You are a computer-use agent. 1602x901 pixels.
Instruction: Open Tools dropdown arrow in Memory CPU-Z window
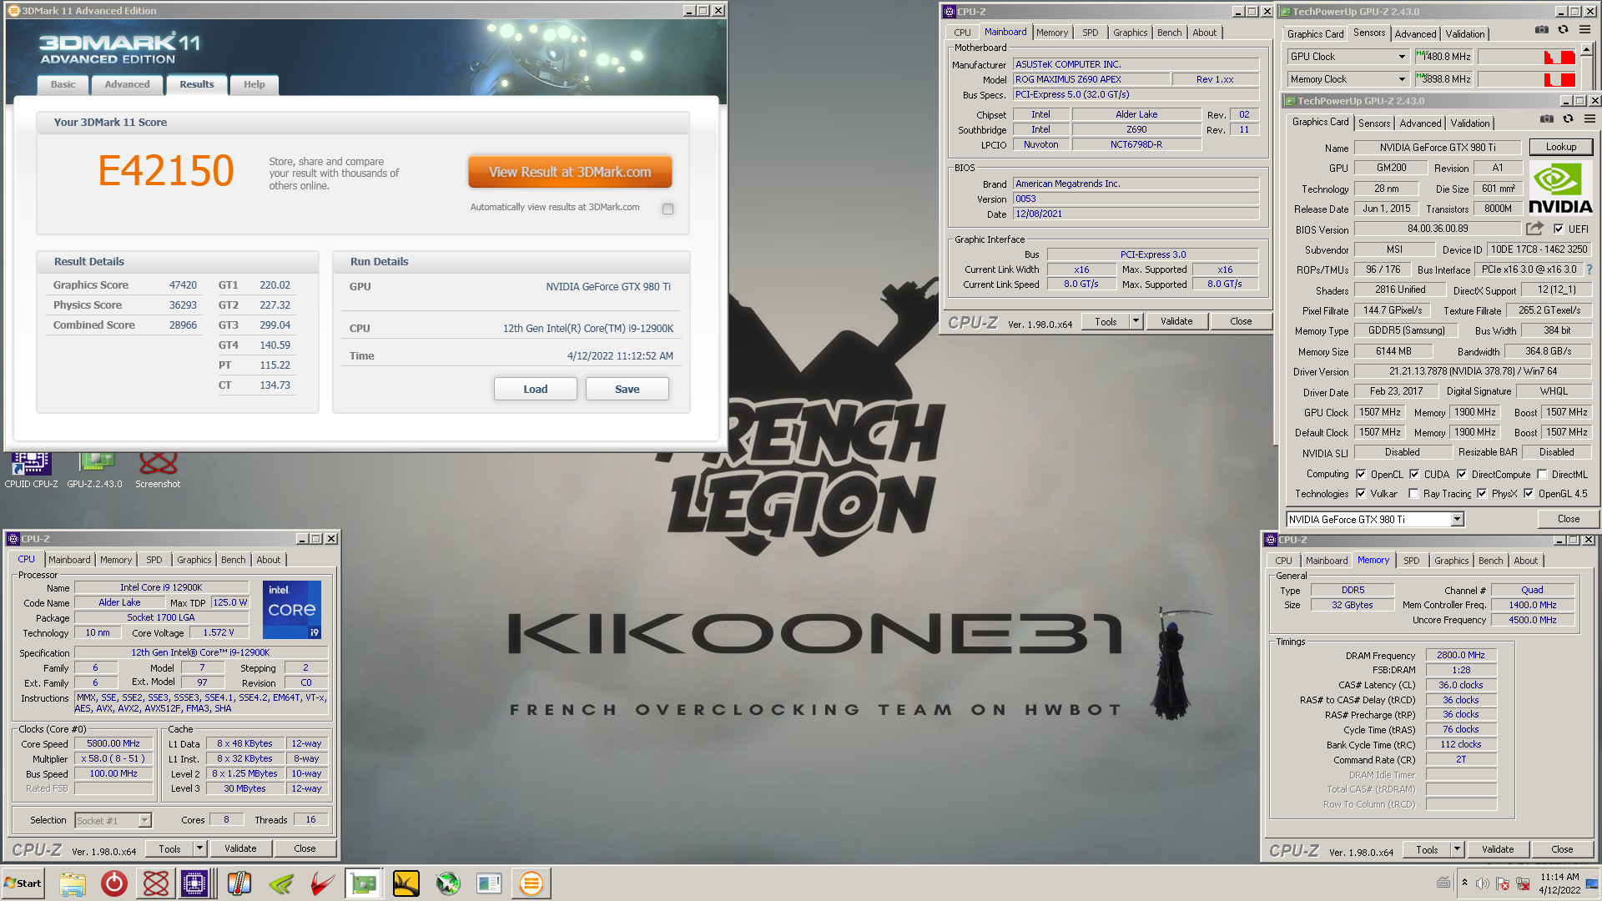1457,849
